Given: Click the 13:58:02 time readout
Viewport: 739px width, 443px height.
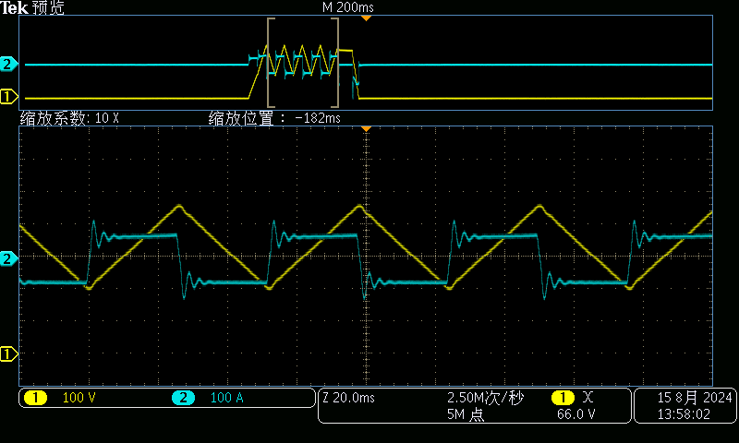Looking at the screenshot, I should pos(684,414).
